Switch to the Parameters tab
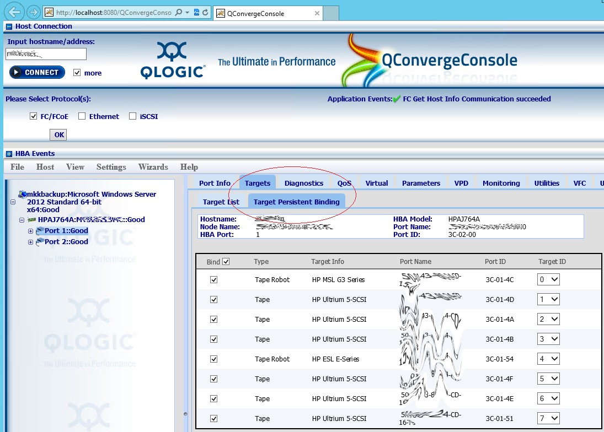The width and height of the screenshot is (604, 432). [421, 183]
